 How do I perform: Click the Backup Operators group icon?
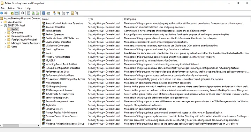pos(43,34)
